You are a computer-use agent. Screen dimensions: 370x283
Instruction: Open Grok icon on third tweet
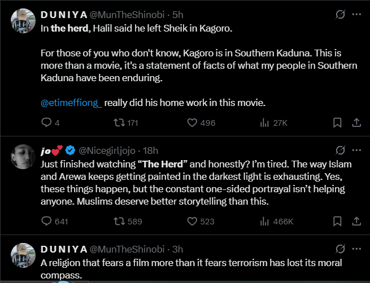click(340, 249)
